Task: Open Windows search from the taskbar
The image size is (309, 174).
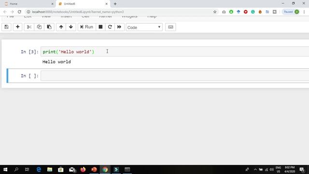Action: (16, 170)
